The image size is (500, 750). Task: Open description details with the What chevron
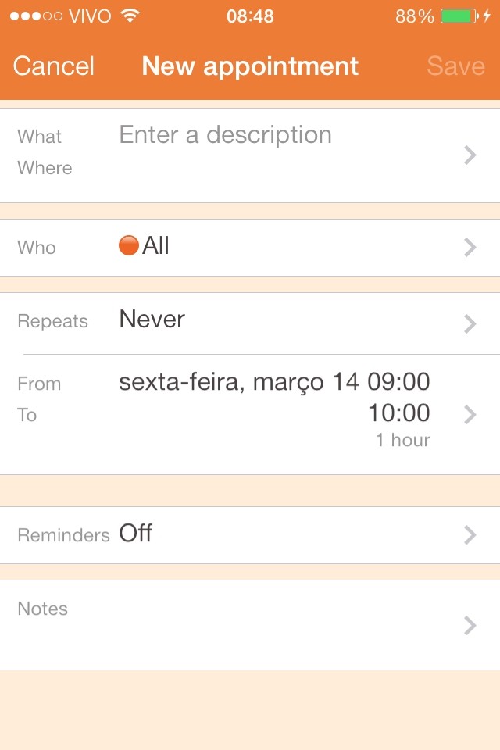470,155
